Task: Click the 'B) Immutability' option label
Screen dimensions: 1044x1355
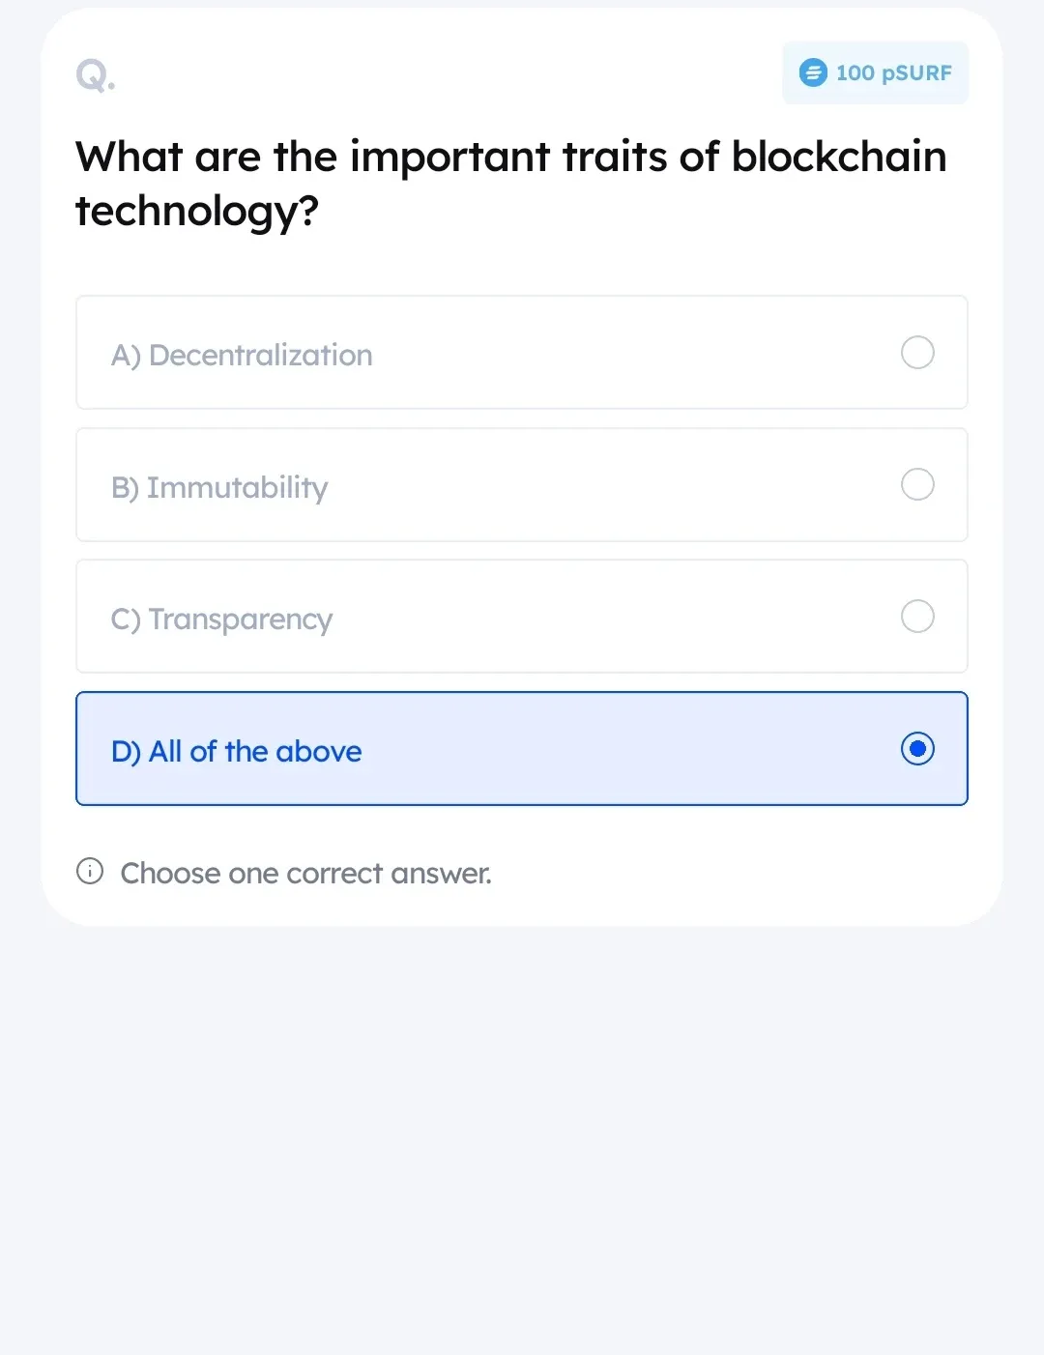Action: (219, 487)
